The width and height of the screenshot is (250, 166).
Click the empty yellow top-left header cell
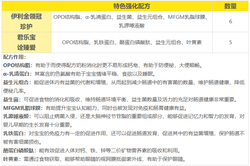pyautogui.click(x=26, y=6)
